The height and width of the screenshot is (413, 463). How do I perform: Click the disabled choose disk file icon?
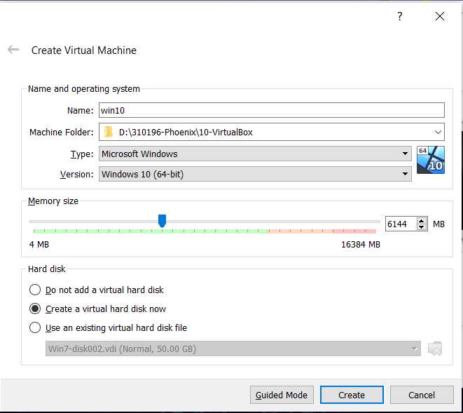pyautogui.click(x=435, y=348)
